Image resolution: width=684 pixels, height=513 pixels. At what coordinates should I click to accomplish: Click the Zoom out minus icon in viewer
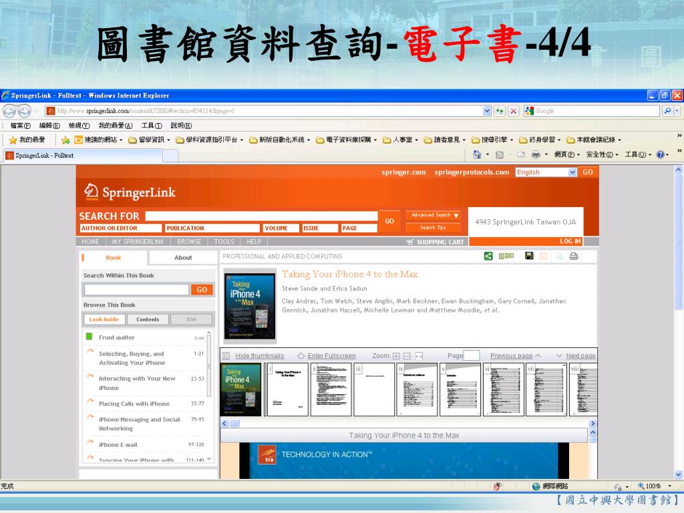pyautogui.click(x=407, y=356)
